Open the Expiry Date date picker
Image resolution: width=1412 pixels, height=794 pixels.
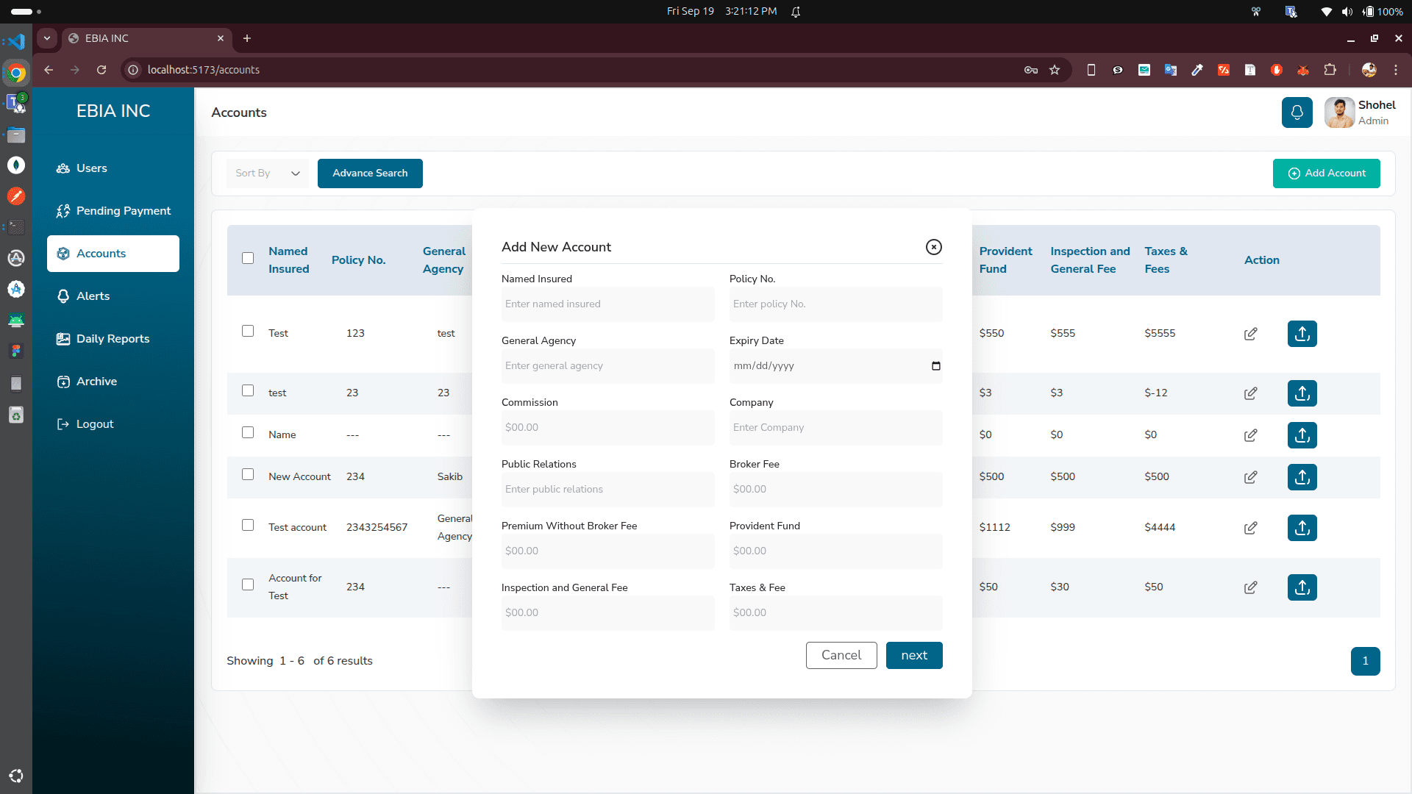click(x=935, y=365)
